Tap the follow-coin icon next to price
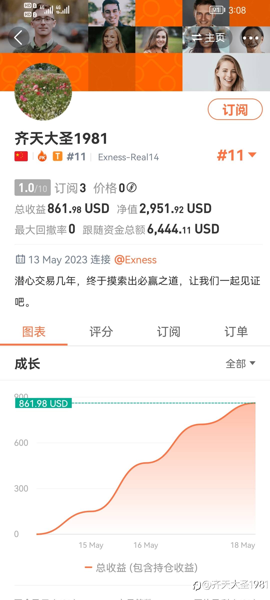 (x=131, y=187)
